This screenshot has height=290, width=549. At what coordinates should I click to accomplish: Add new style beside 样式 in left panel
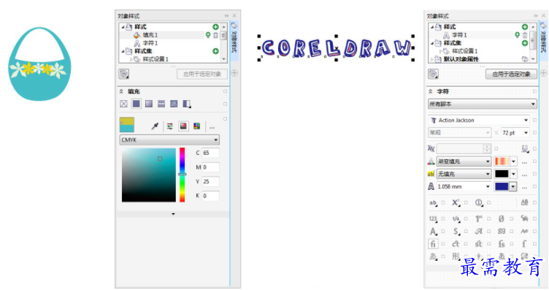tap(215, 27)
